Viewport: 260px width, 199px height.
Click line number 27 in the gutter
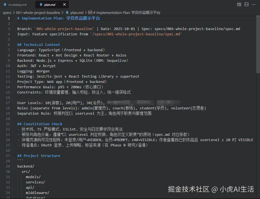[8, 156]
